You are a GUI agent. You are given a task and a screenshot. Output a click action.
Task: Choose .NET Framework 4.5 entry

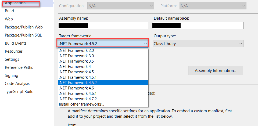coord(76,72)
